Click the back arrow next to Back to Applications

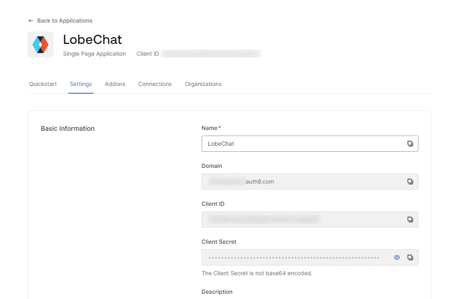[30, 20]
